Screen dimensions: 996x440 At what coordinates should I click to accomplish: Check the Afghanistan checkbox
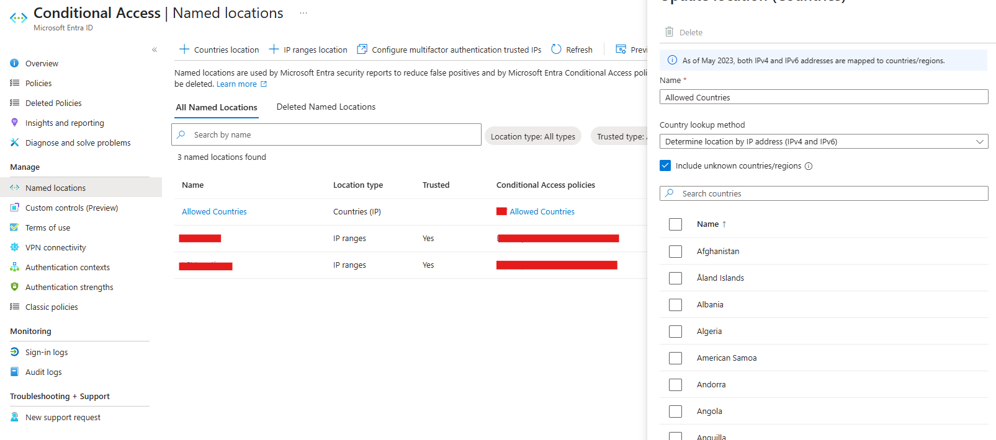click(675, 252)
